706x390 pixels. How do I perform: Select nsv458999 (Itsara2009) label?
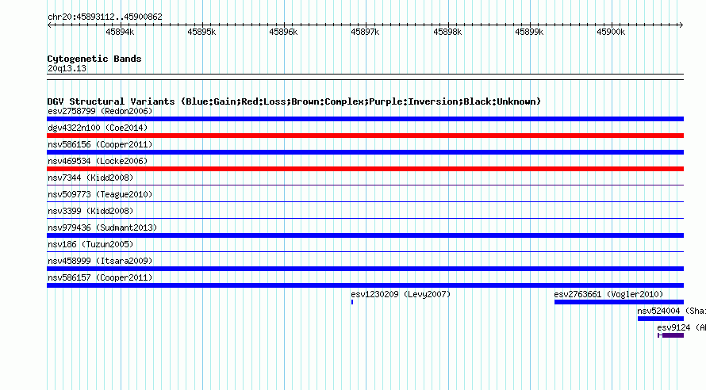click(x=100, y=261)
